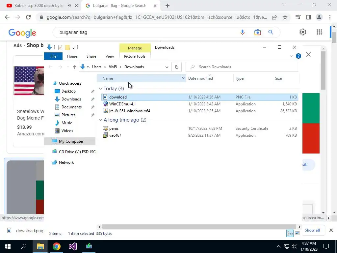Click the Chrome share page icon

click(274, 17)
